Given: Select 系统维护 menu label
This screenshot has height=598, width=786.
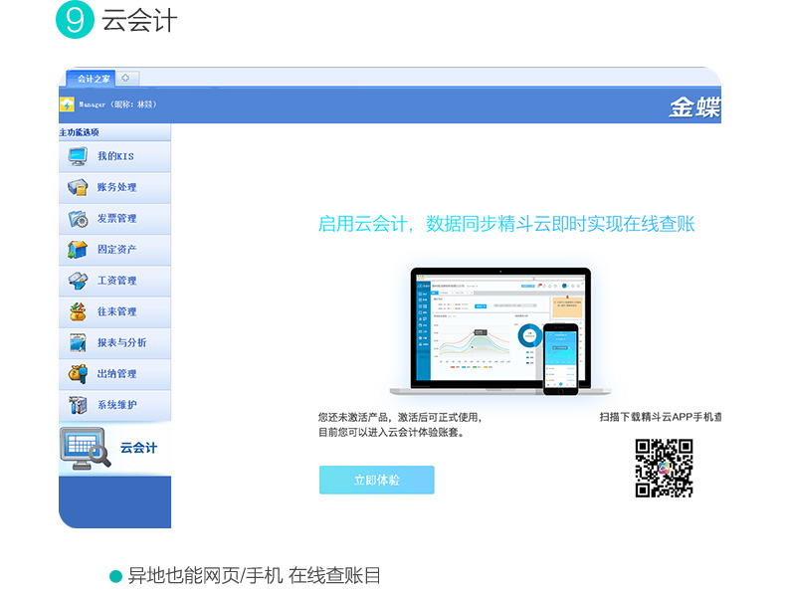Looking at the screenshot, I should tap(116, 405).
